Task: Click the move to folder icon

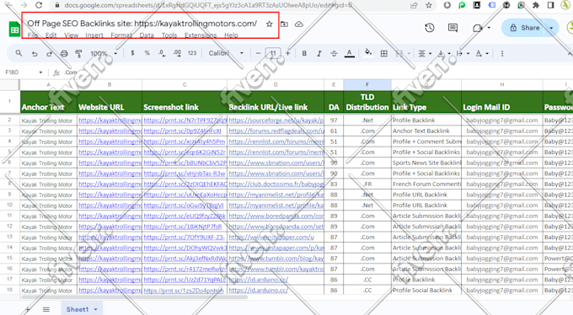Action: [x=284, y=24]
